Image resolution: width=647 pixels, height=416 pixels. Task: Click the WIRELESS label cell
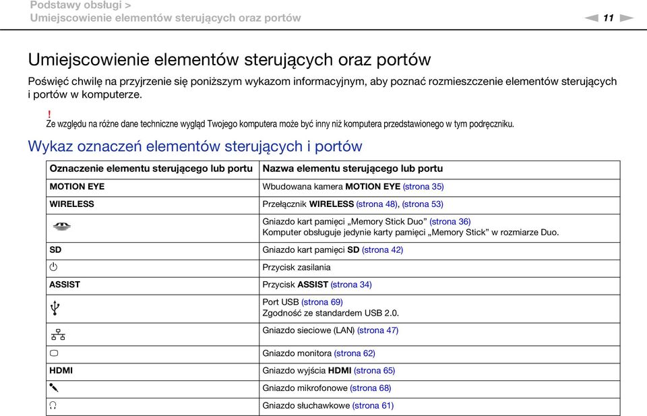coord(153,205)
